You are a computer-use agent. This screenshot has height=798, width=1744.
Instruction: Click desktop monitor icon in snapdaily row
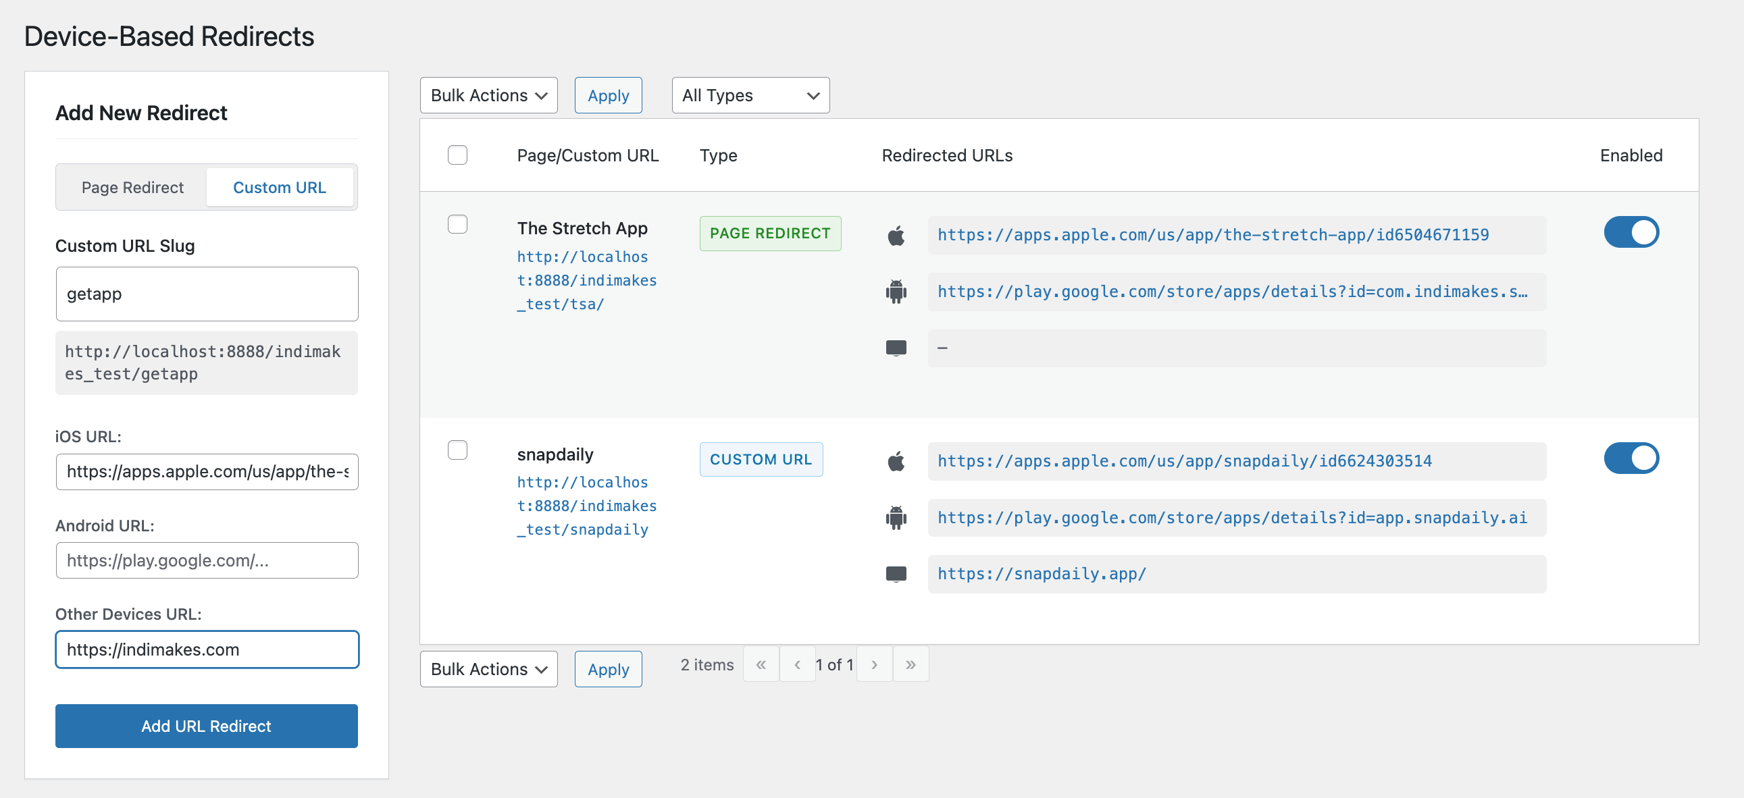click(x=896, y=574)
